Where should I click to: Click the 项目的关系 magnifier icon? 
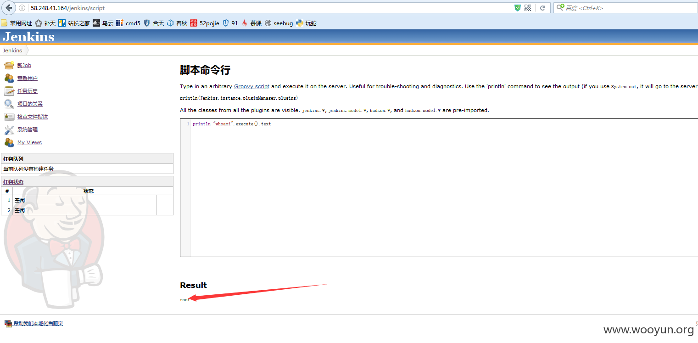point(9,104)
